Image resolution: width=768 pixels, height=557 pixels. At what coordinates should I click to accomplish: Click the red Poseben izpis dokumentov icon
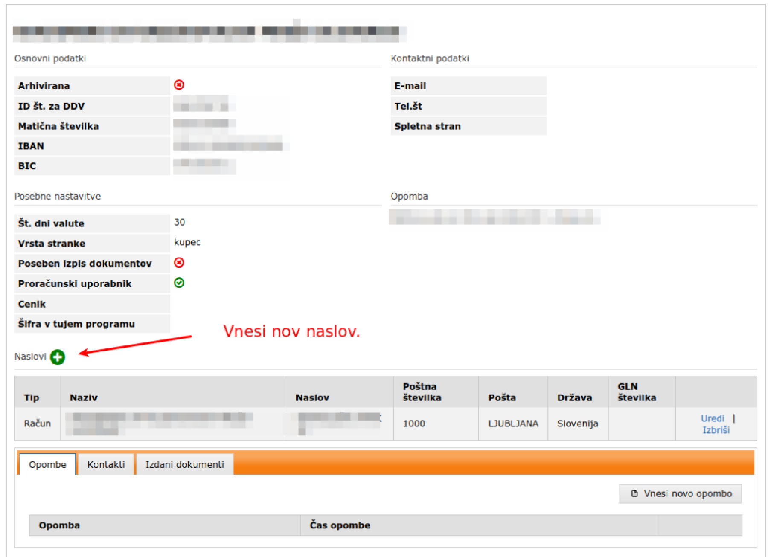(x=179, y=263)
